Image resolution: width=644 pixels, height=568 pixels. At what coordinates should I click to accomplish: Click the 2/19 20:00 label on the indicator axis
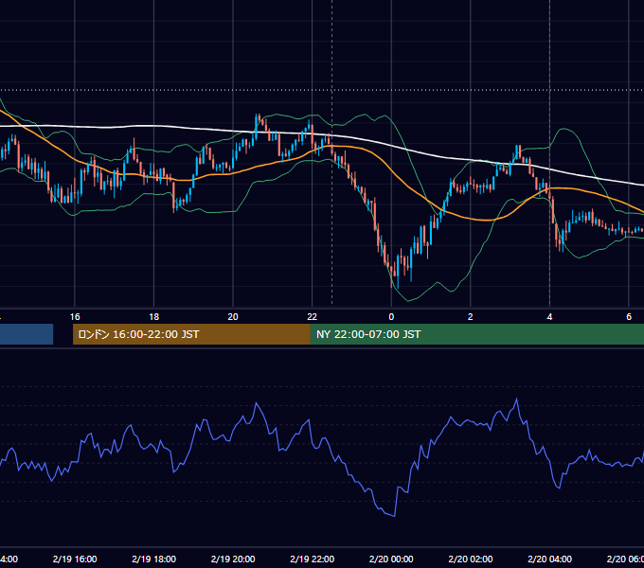pos(233,559)
